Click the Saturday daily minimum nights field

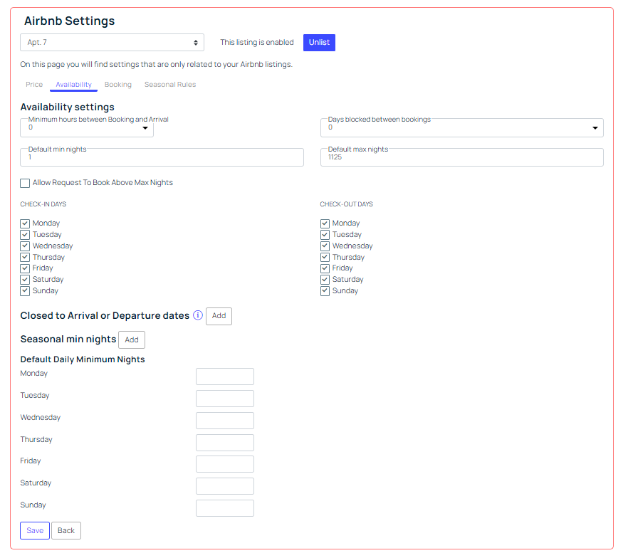click(x=225, y=486)
